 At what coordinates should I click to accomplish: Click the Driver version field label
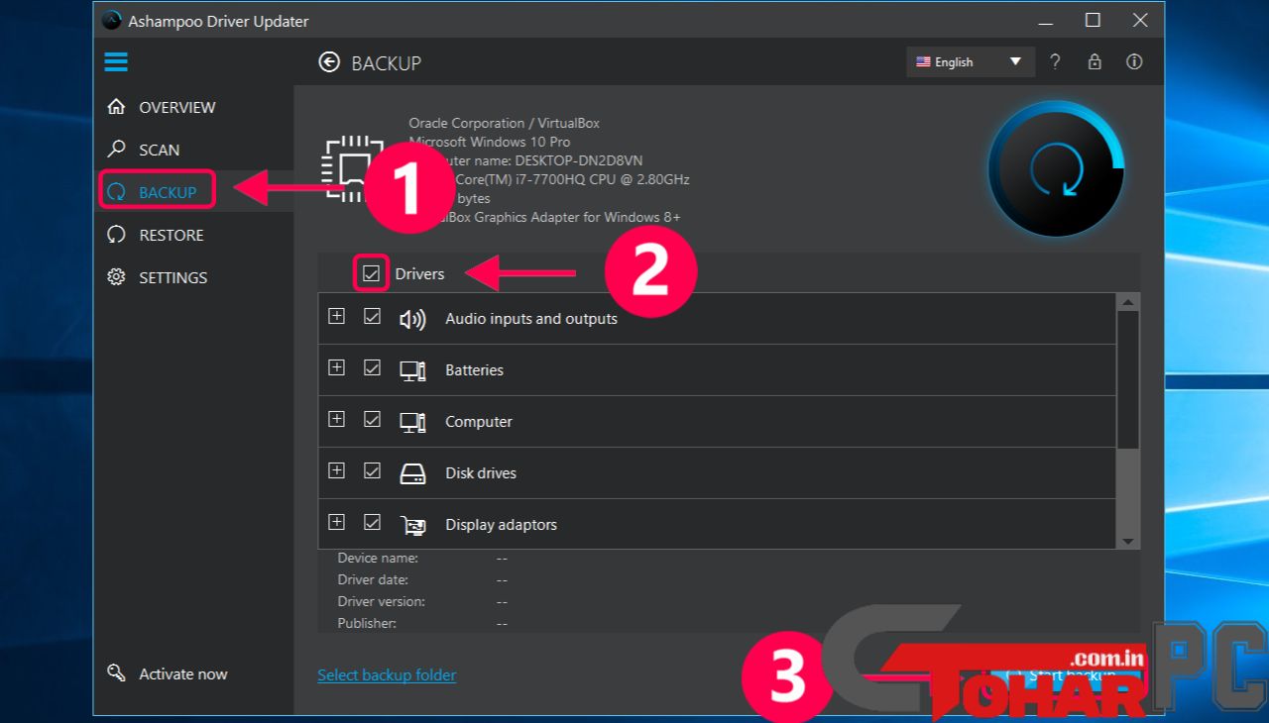pyautogui.click(x=381, y=602)
